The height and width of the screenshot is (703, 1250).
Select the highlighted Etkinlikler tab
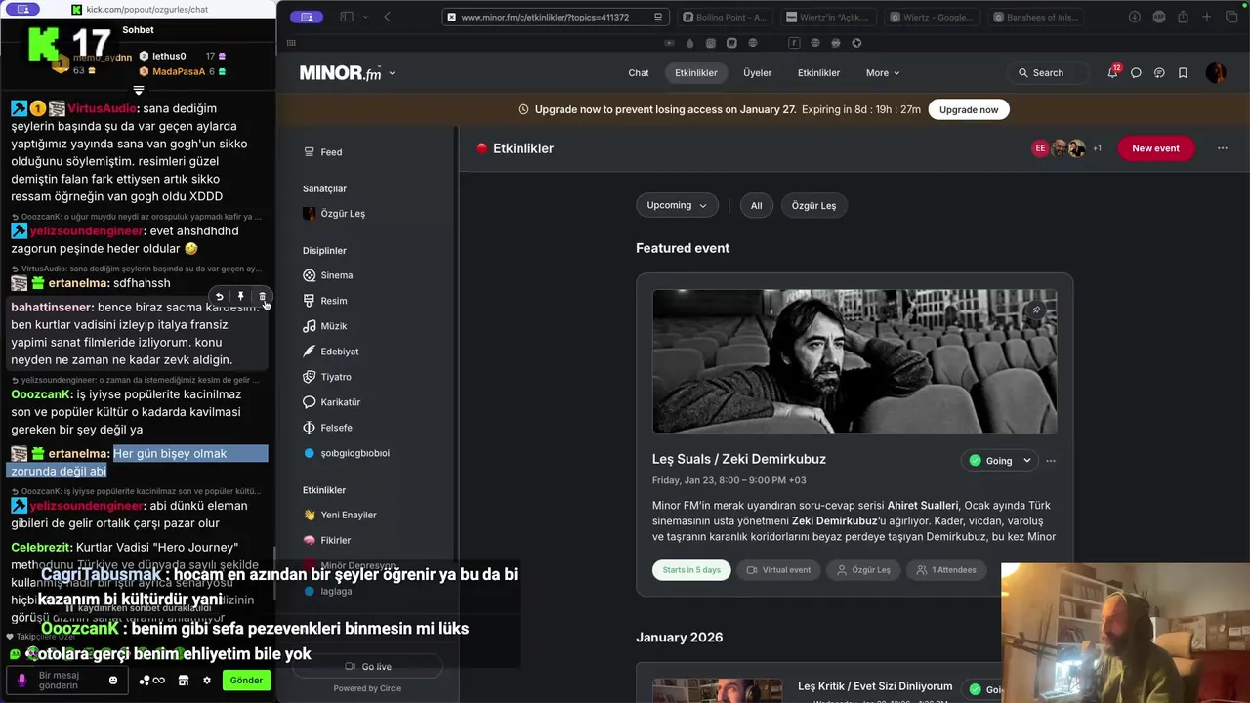click(x=696, y=73)
